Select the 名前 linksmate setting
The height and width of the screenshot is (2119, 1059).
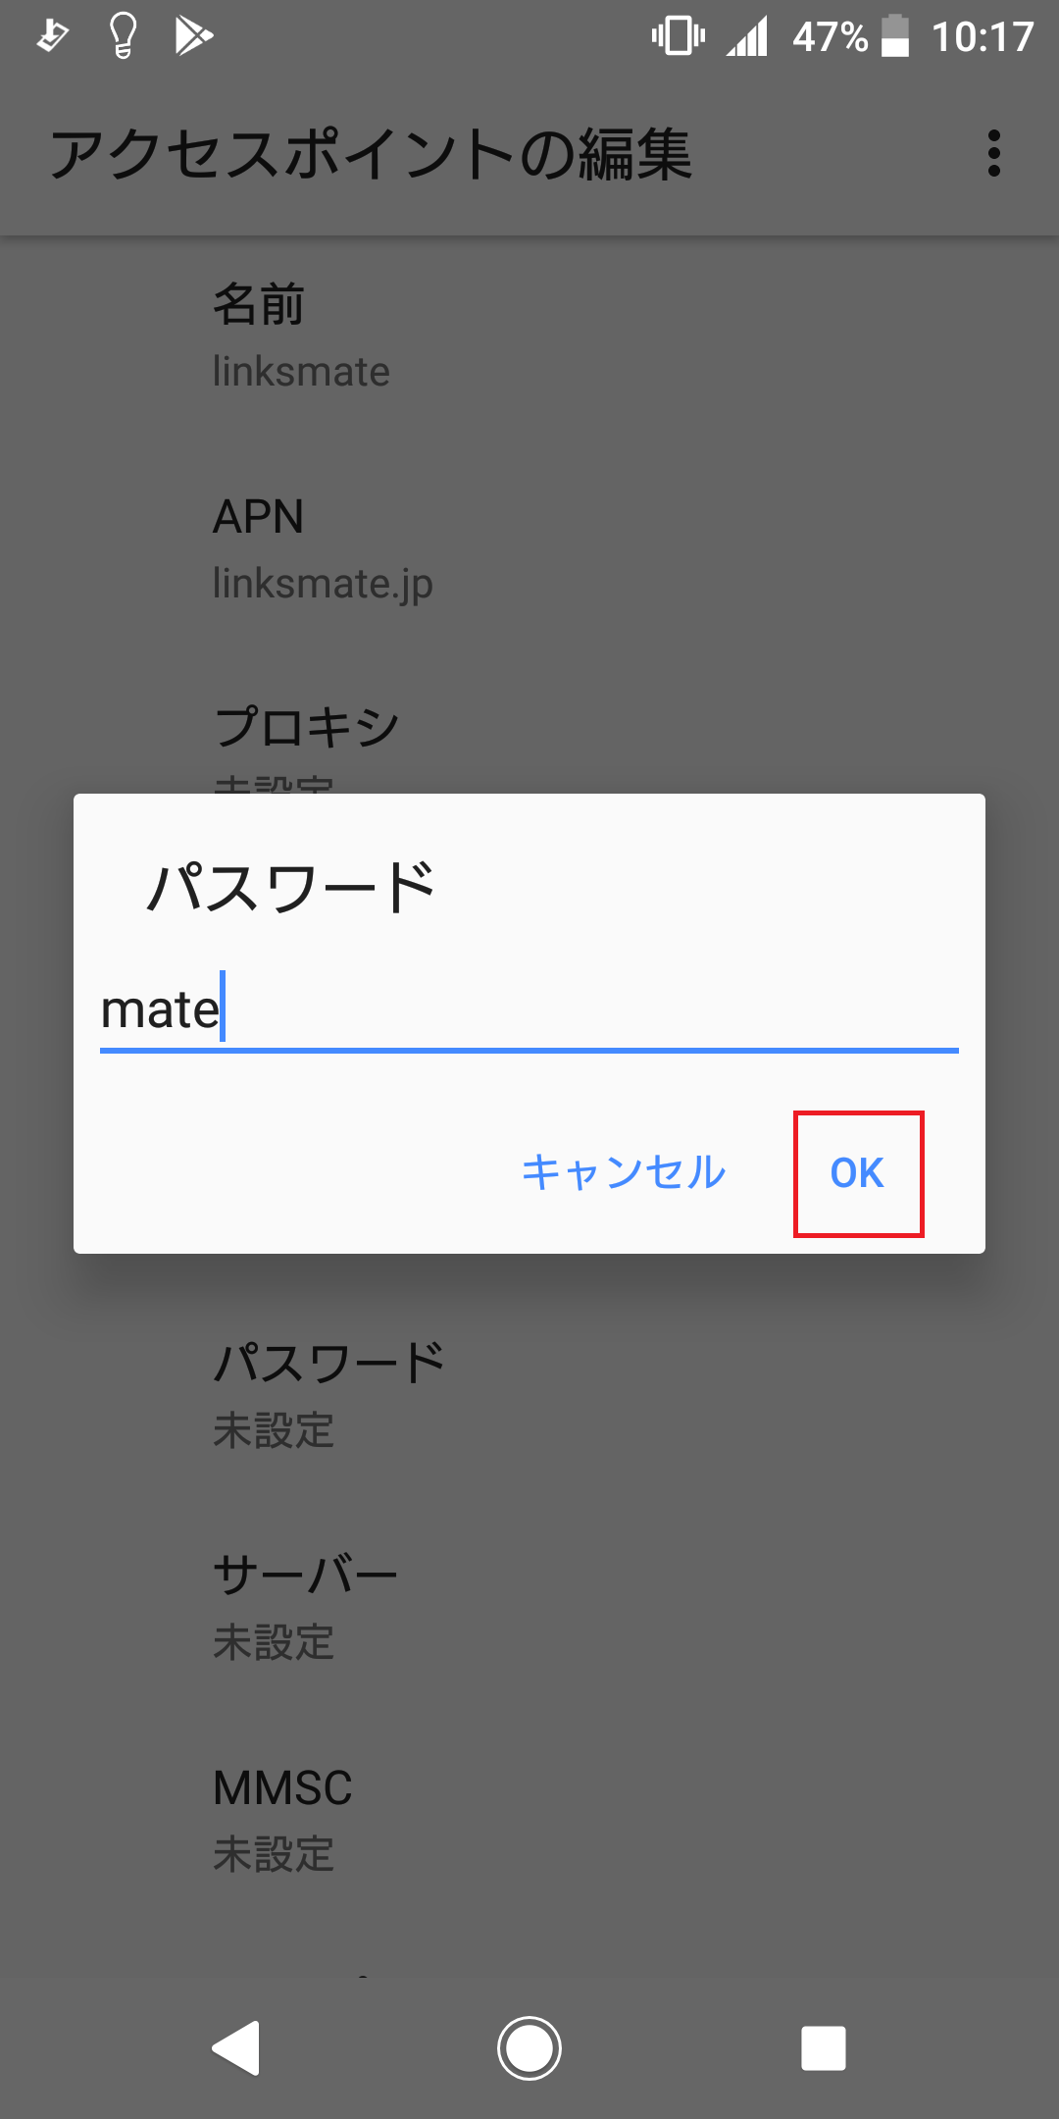click(x=529, y=336)
